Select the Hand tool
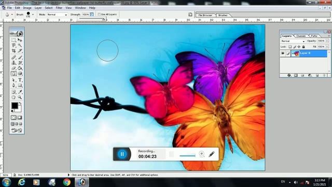 (14, 97)
